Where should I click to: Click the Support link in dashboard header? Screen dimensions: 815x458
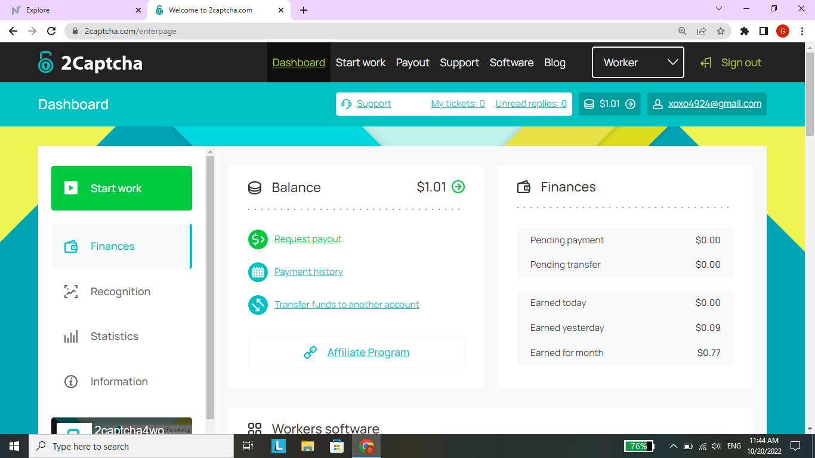pyautogui.click(x=374, y=104)
